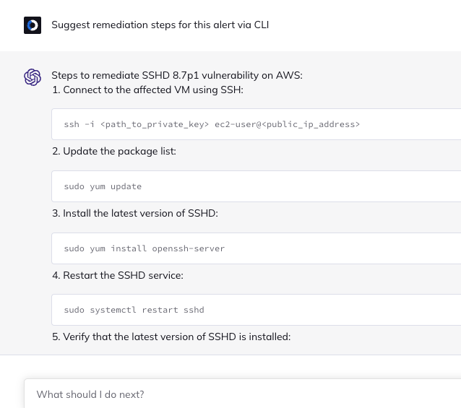The height and width of the screenshot is (408, 461).
Task: Click step 5 "Verify that the latest version"
Action: point(171,337)
